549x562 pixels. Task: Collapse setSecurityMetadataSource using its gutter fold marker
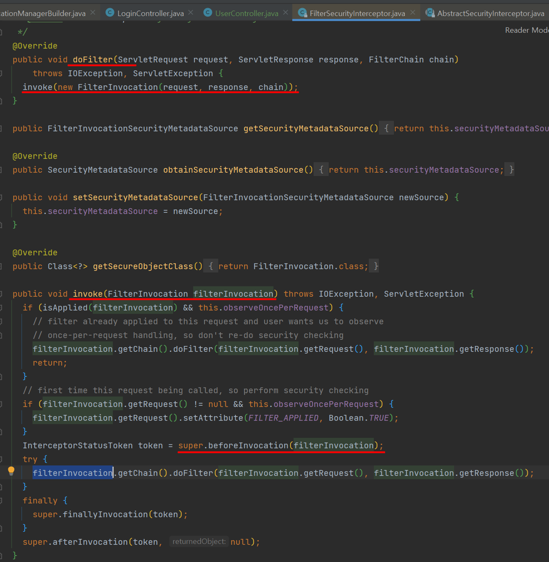(2, 198)
